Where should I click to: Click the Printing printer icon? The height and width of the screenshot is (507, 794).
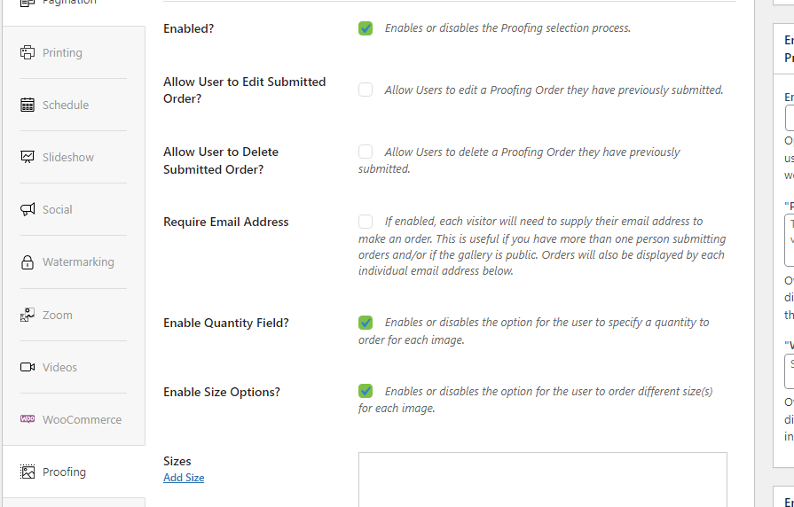pos(28,52)
